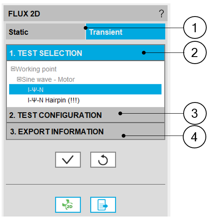Select the highlighted I-Ψ-N test
210x219 pixels.
(85, 89)
